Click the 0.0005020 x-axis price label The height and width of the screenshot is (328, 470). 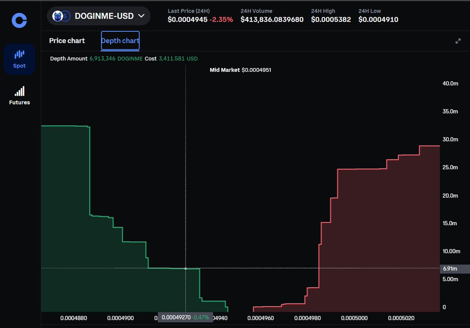[401, 318]
